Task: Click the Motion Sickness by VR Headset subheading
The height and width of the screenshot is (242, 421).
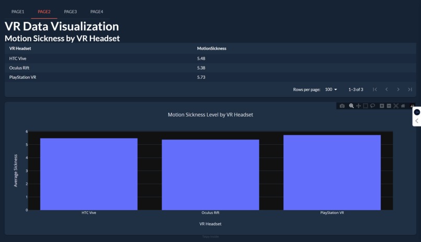Action: (x=62, y=38)
